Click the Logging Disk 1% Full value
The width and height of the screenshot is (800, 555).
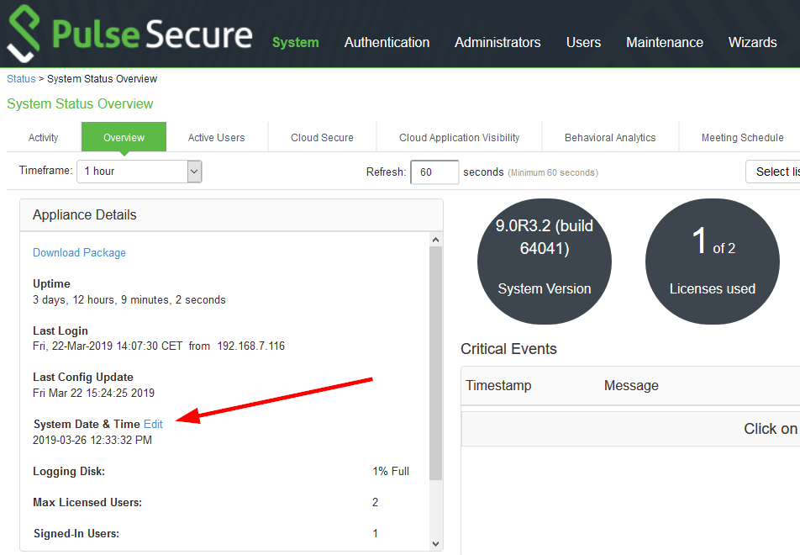click(391, 471)
